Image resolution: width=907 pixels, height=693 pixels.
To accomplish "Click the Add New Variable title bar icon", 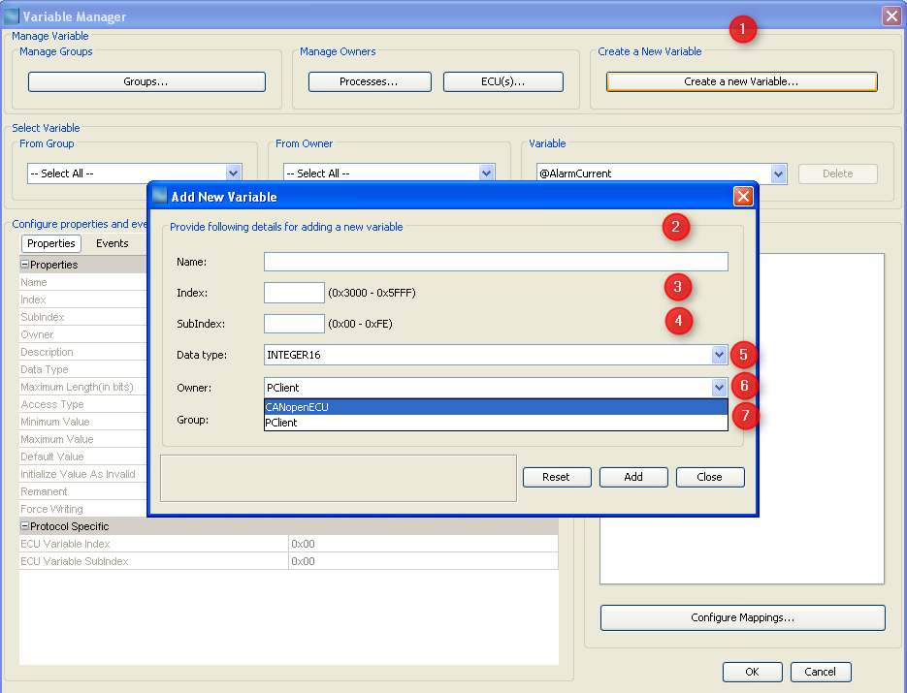I will coord(161,196).
